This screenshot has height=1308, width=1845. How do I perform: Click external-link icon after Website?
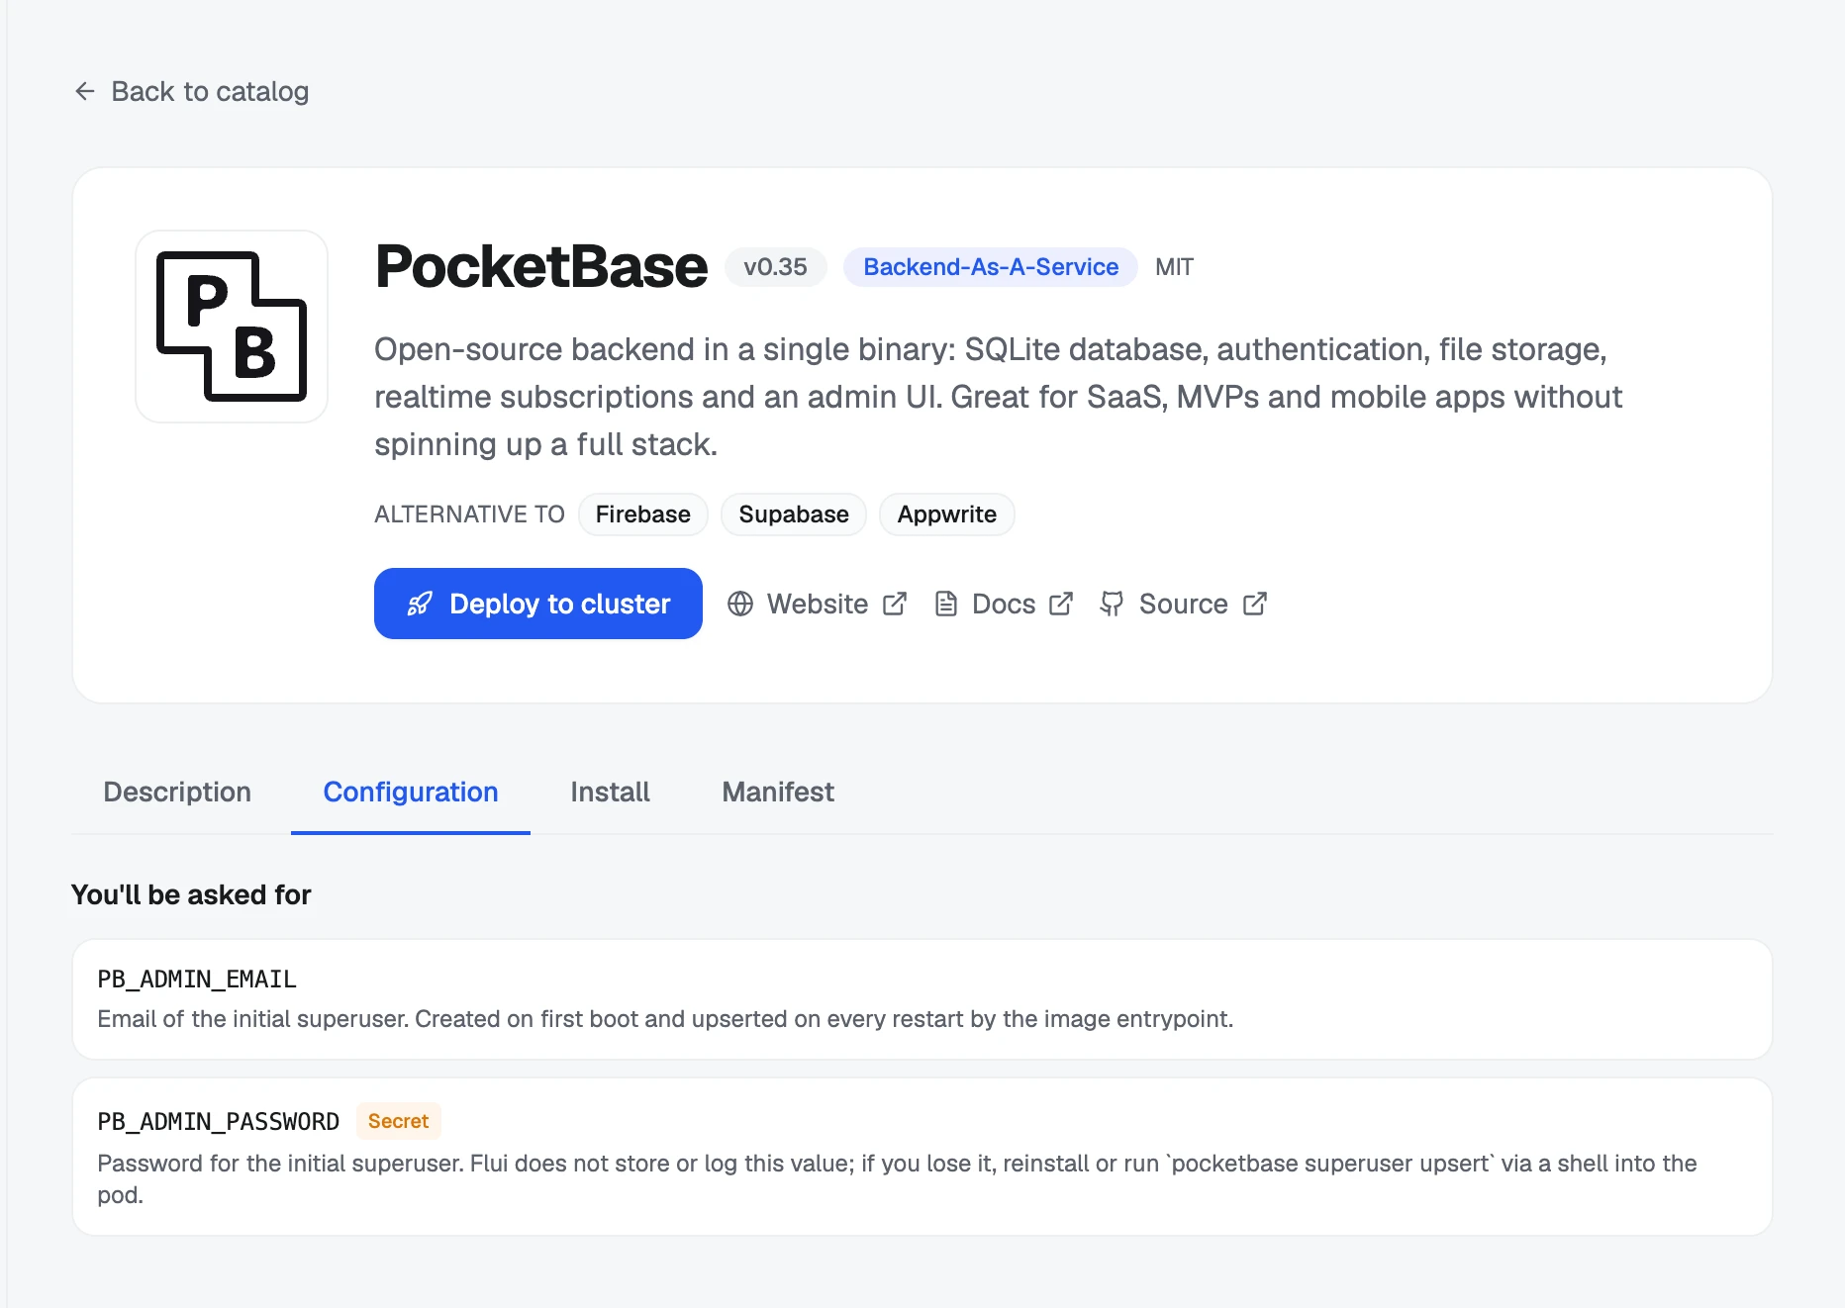[x=895, y=604]
